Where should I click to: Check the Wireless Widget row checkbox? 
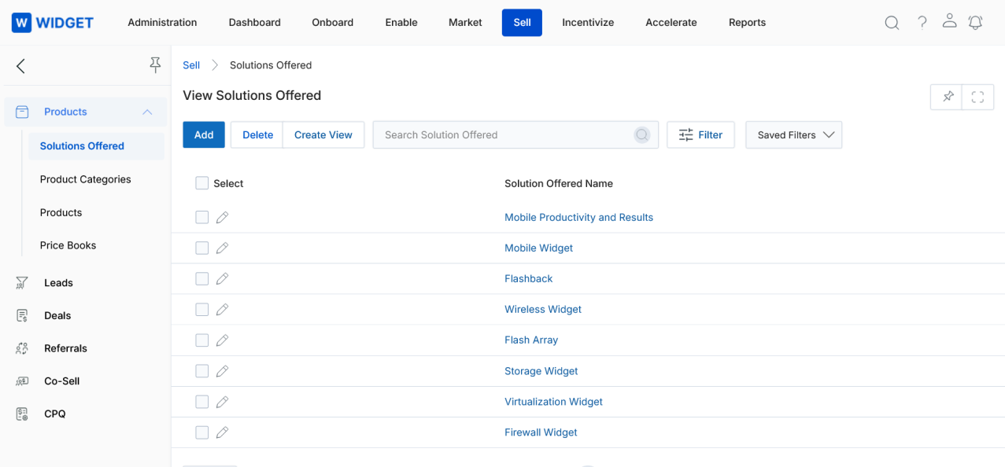(202, 309)
